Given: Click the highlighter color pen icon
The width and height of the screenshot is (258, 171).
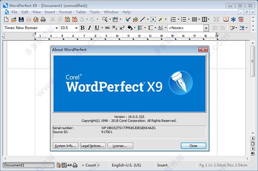Looking at the screenshot, I should click(x=160, y=20).
